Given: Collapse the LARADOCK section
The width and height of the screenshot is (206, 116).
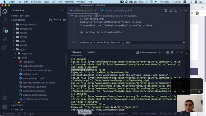Looking at the screenshot, I should pos(19,20).
